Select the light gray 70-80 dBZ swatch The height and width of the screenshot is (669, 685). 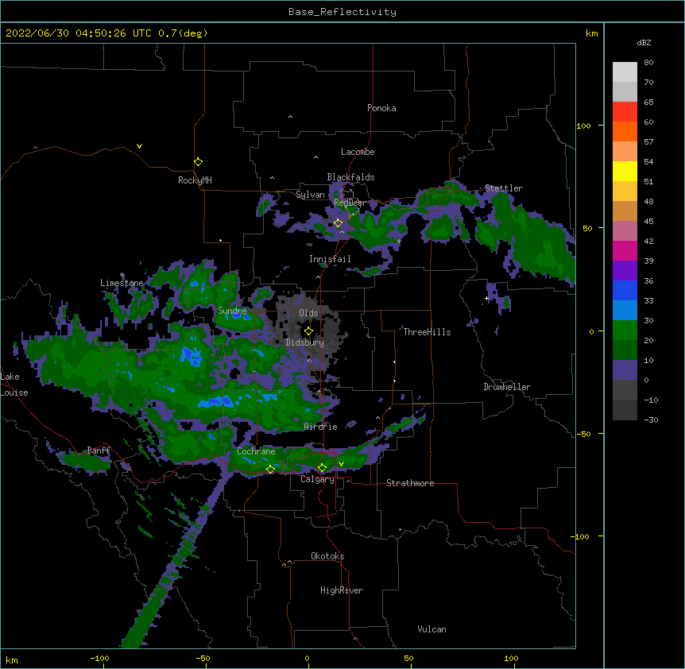pos(625,72)
